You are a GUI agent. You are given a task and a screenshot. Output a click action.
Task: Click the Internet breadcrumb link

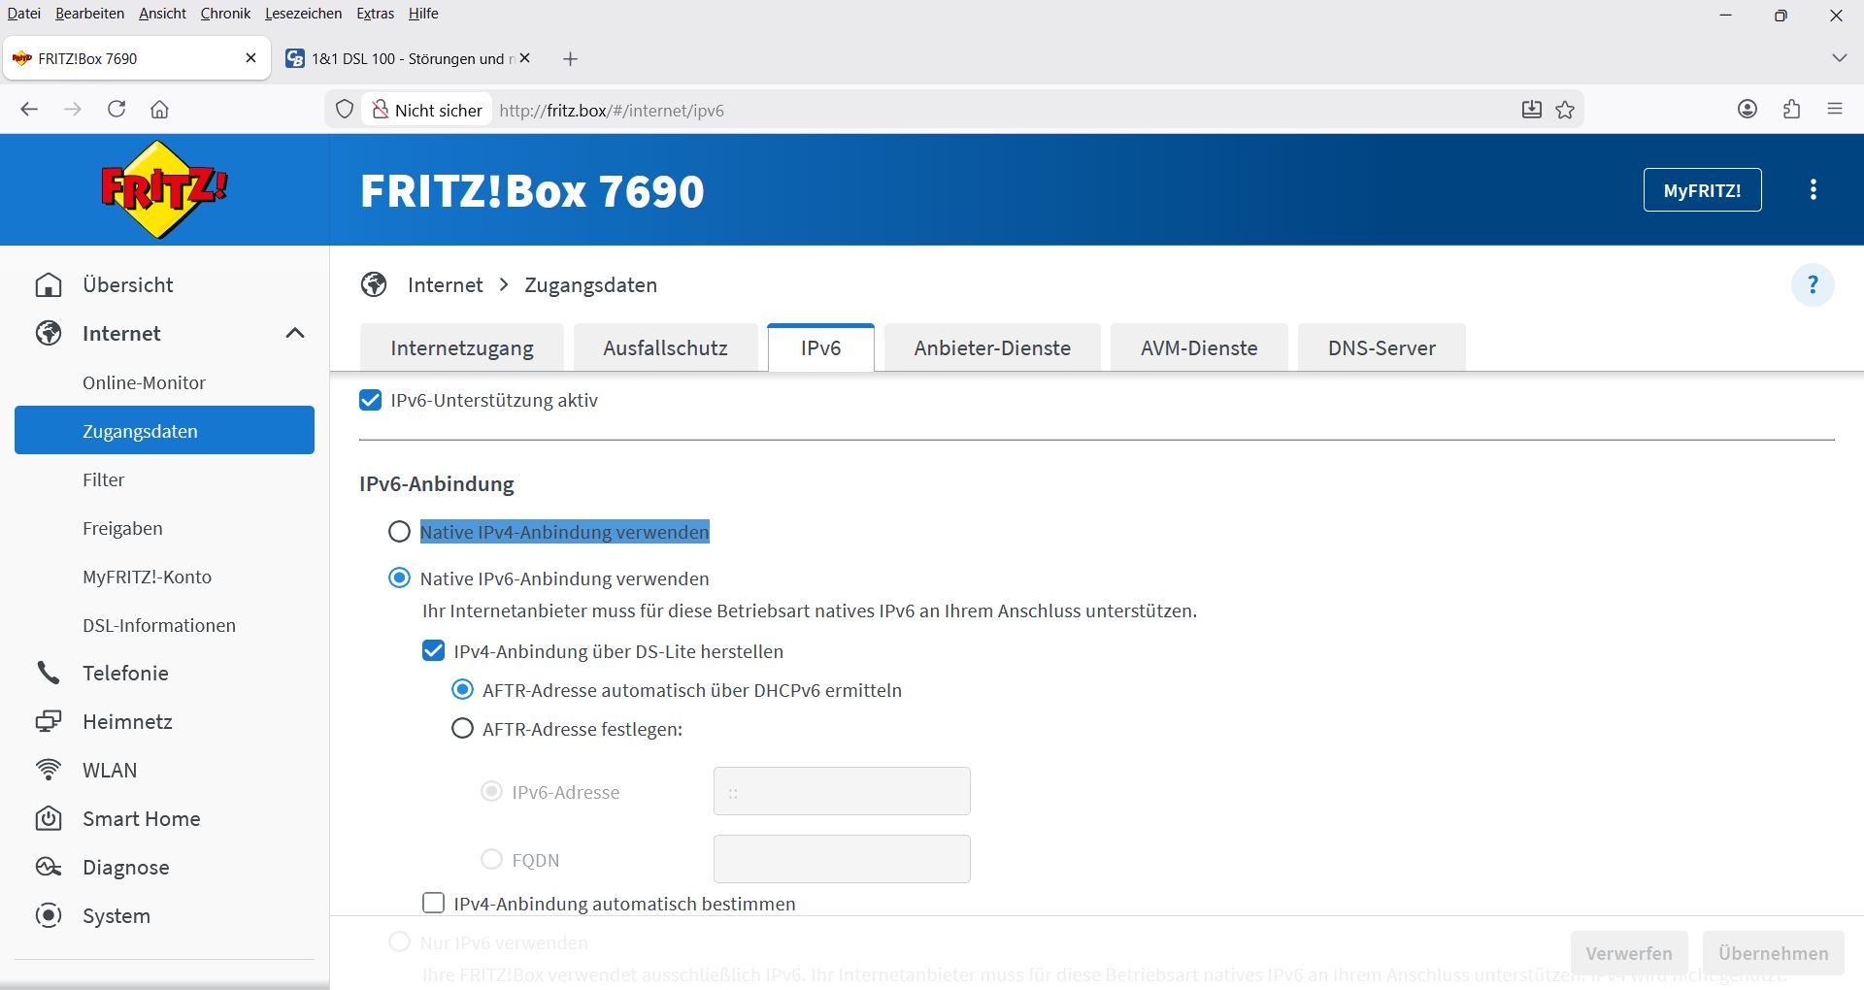[445, 284]
